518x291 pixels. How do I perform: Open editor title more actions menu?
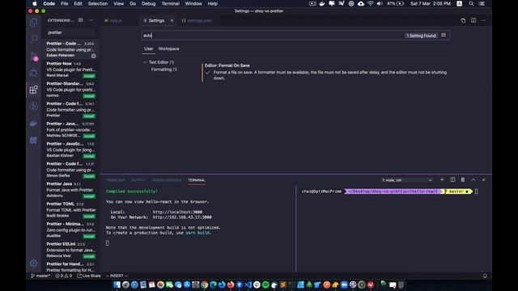484,20
